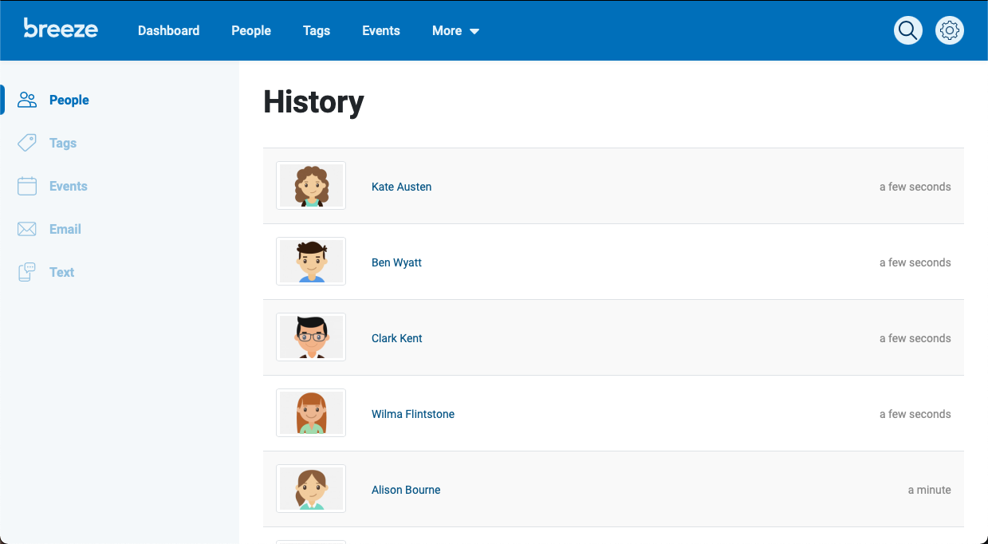Select Events label in sidebar
This screenshot has height=544, width=988.
[69, 186]
